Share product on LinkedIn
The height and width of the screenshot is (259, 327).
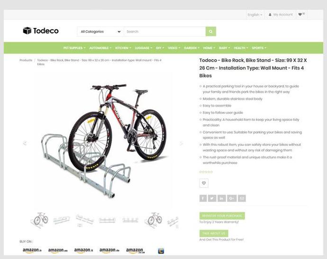pyautogui.click(x=222, y=198)
